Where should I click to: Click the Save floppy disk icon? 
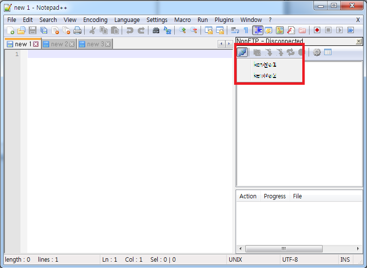click(33, 30)
